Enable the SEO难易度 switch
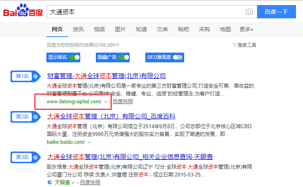Image resolution: width=303 pixels, height=187 pixels. pos(178,57)
